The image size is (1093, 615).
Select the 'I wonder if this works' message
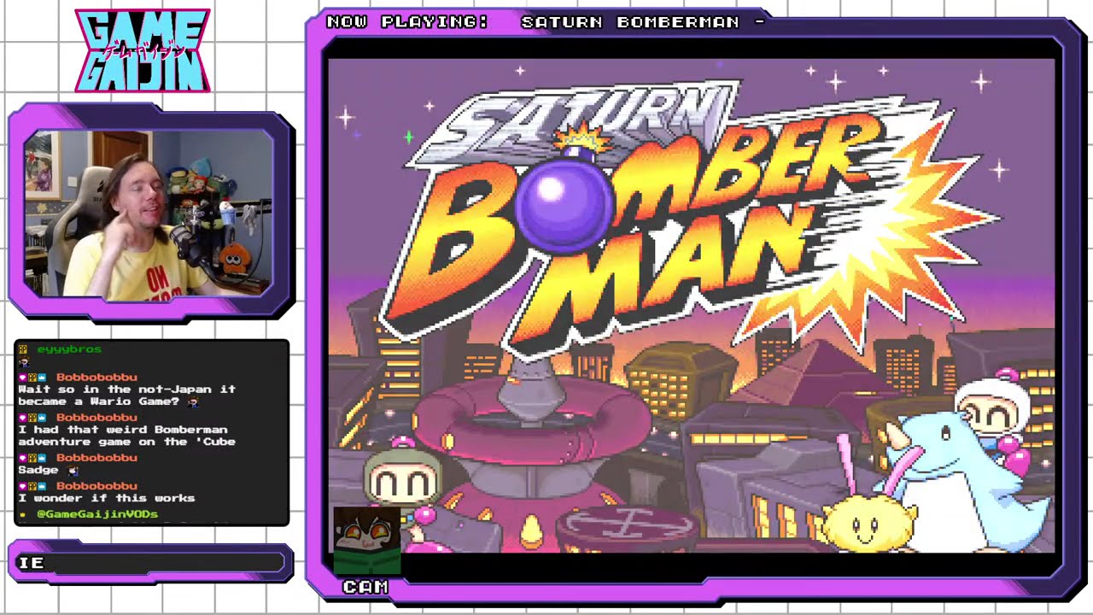coord(107,498)
